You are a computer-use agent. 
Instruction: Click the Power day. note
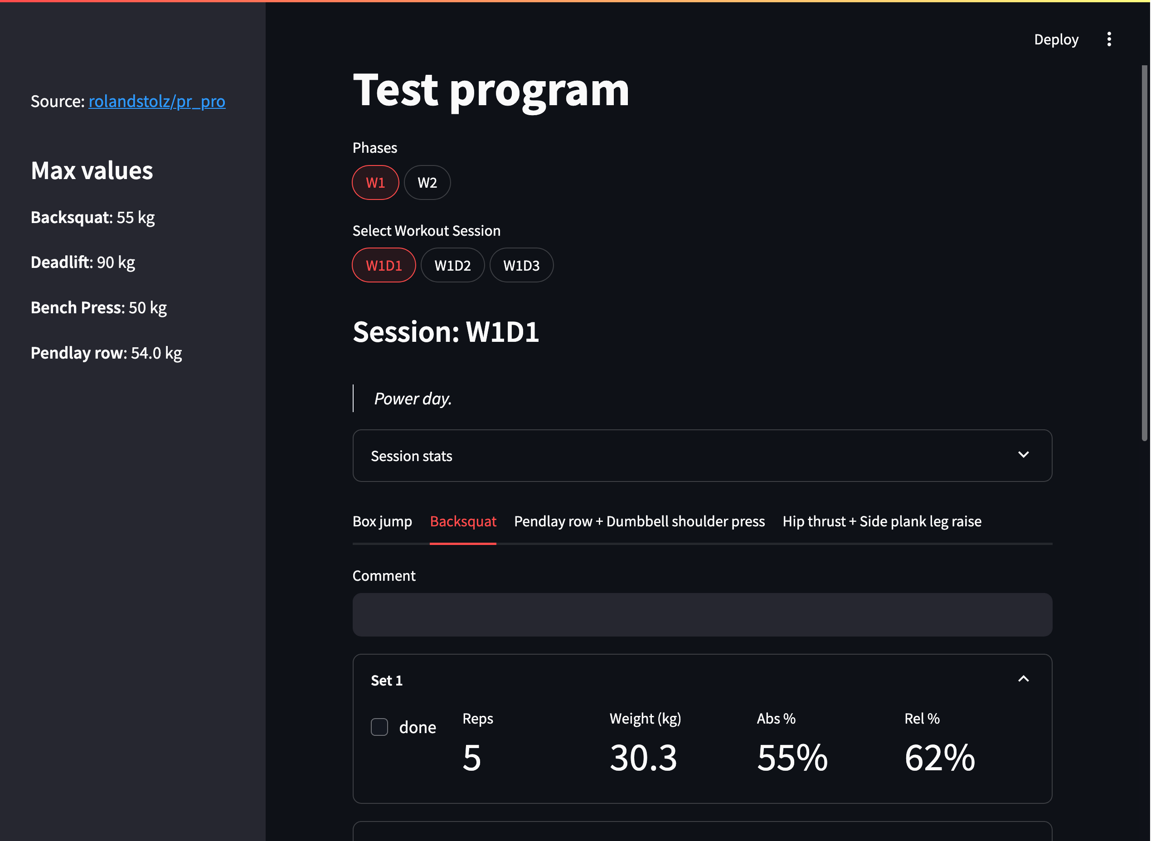point(413,399)
